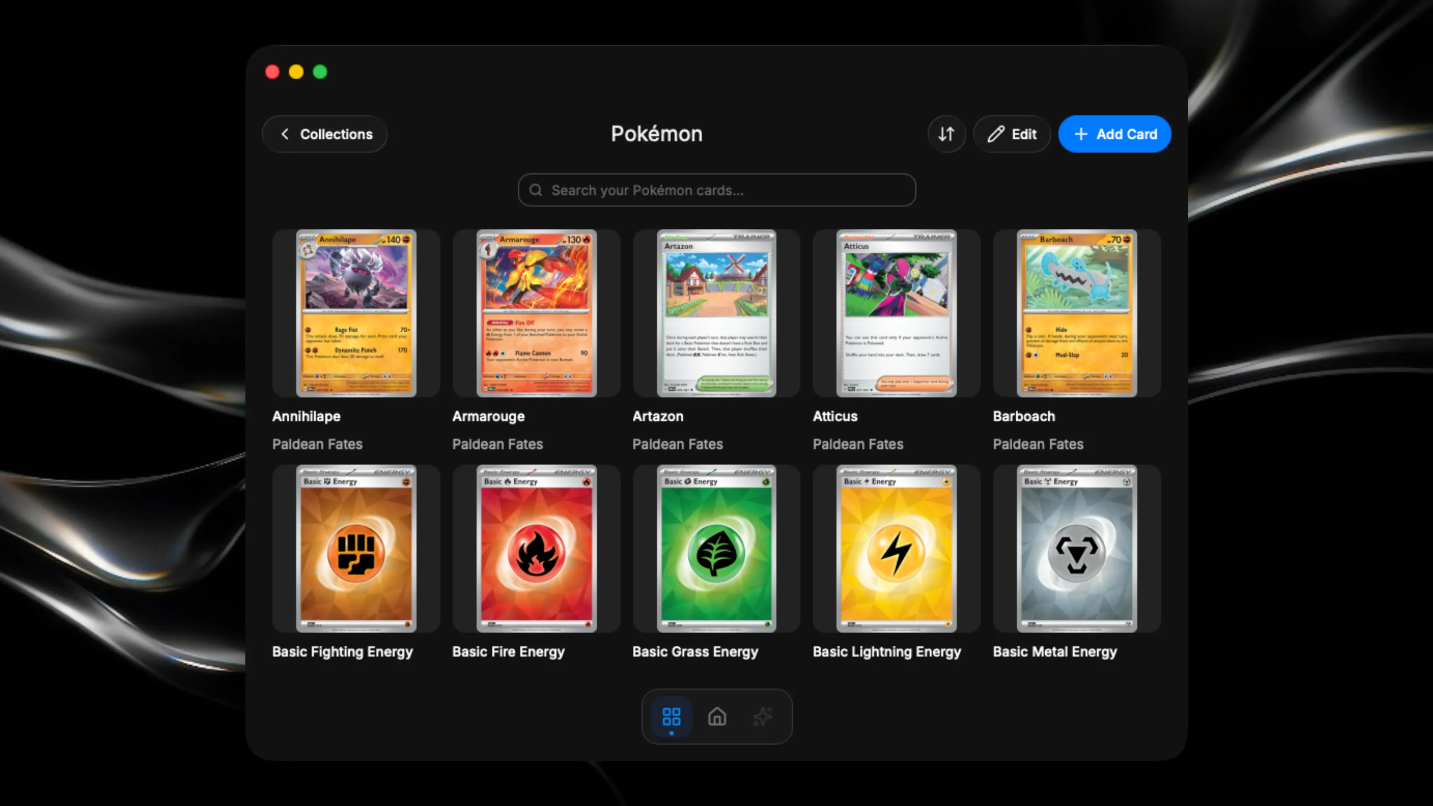Open the Artazon trainer card
This screenshot has width=1433, height=806.
716,313
